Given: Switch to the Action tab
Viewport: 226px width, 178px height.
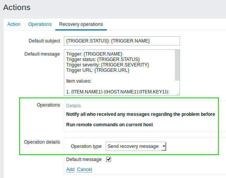Looking at the screenshot, I should tap(14, 24).
